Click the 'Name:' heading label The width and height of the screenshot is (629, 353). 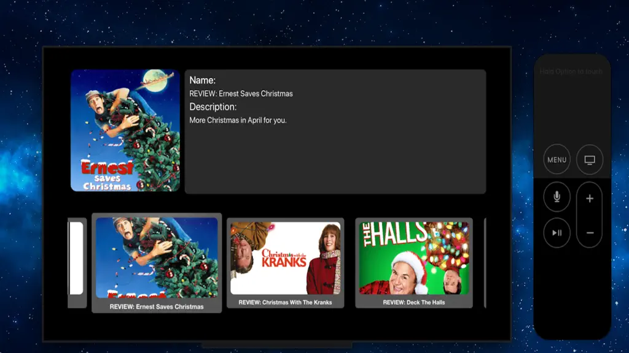point(202,80)
